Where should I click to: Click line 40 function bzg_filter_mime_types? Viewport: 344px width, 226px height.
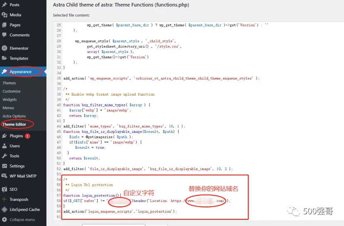coord(107,105)
